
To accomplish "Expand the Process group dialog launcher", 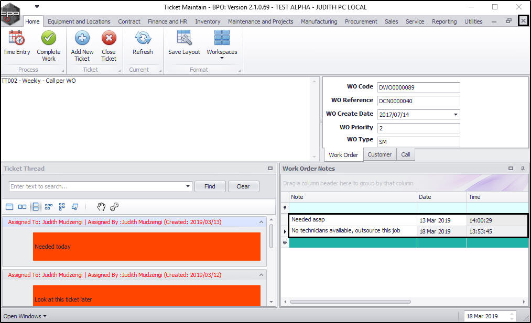I will point(63,71).
